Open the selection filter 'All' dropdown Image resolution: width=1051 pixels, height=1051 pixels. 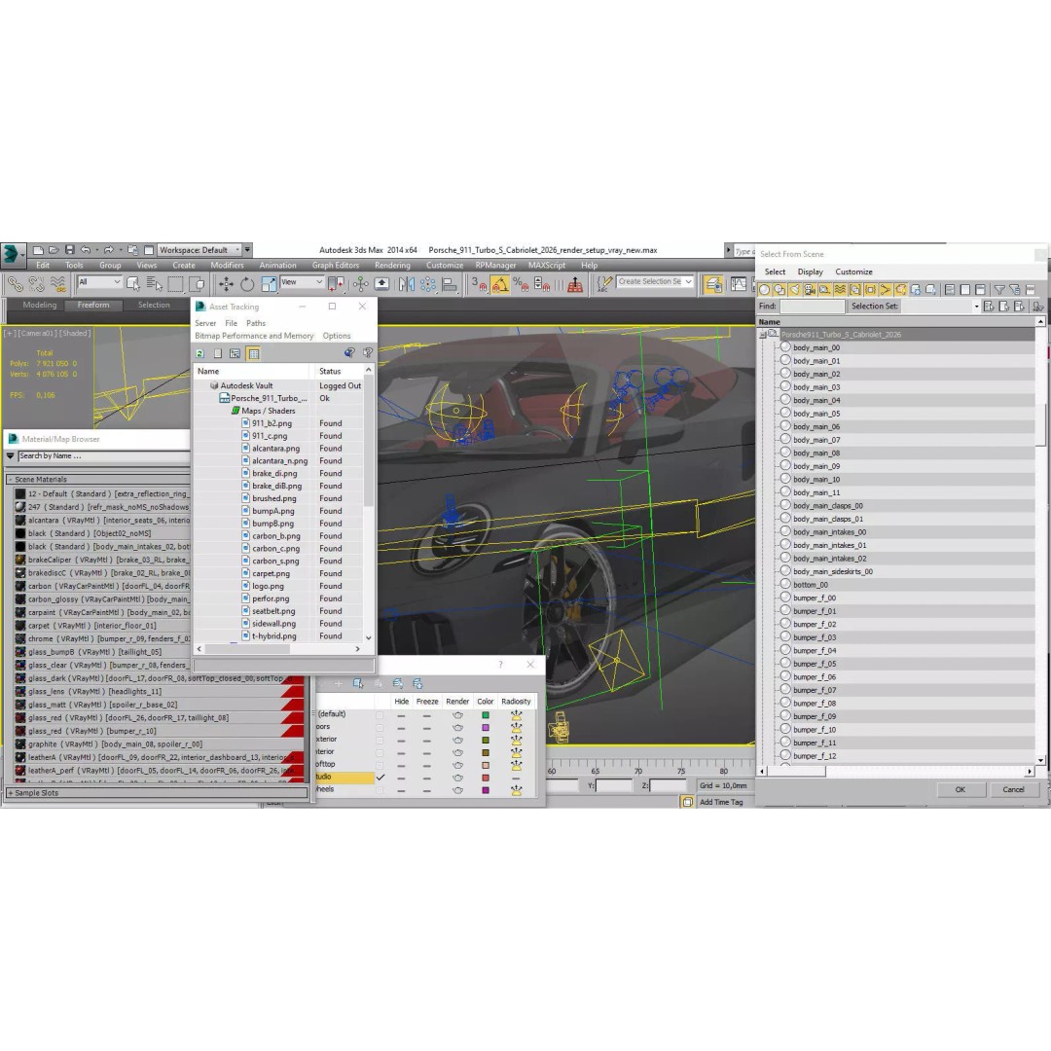click(x=98, y=282)
